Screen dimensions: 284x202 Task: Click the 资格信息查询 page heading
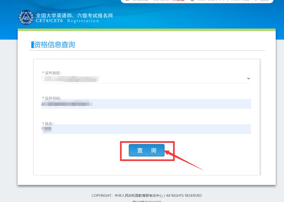click(x=53, y=45)
